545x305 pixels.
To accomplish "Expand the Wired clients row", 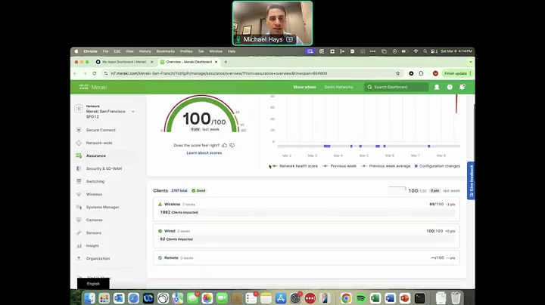I will 307,236.
